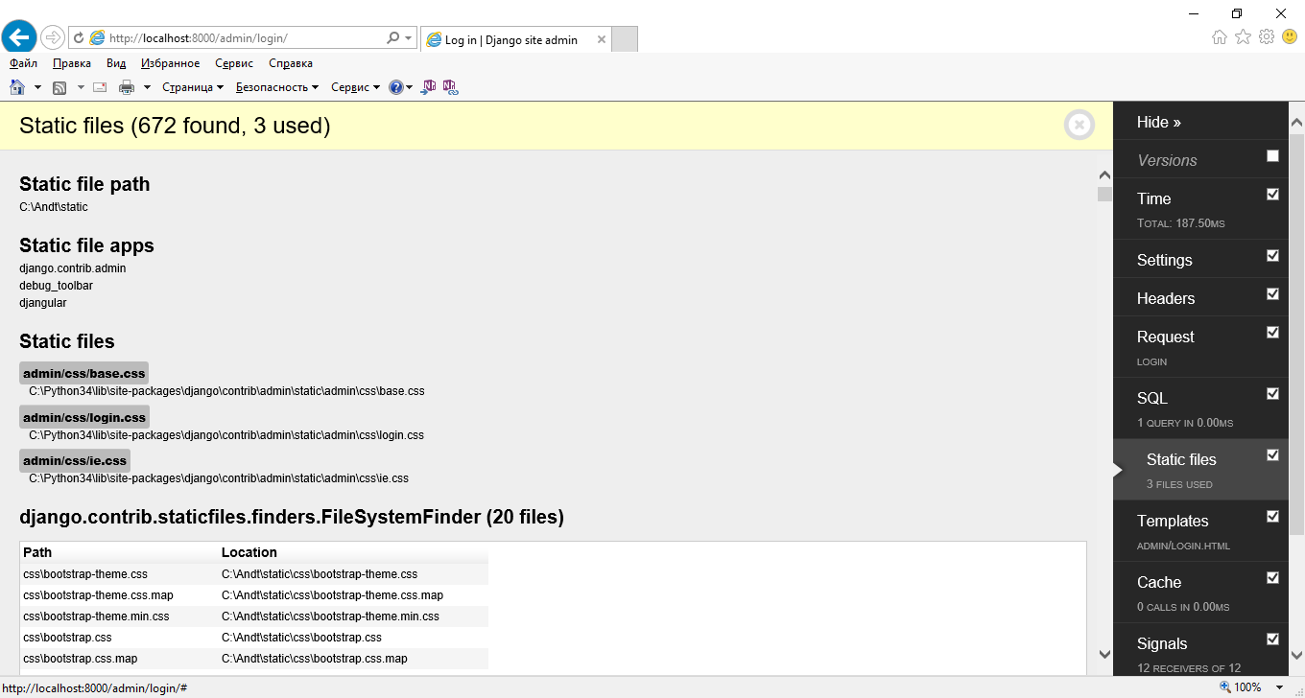The width and height of the screenshot is (1305, 698).
Task: Toggle the Versions panel checkbox
Action: tap(1272, 156)
